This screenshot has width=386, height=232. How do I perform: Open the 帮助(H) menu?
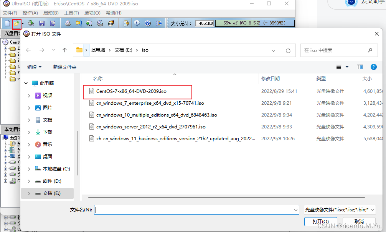[114, 13]
